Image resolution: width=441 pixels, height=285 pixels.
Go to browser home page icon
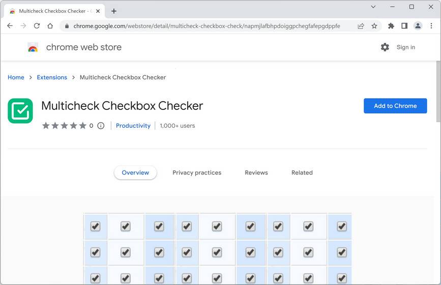(x=50, y=26)
